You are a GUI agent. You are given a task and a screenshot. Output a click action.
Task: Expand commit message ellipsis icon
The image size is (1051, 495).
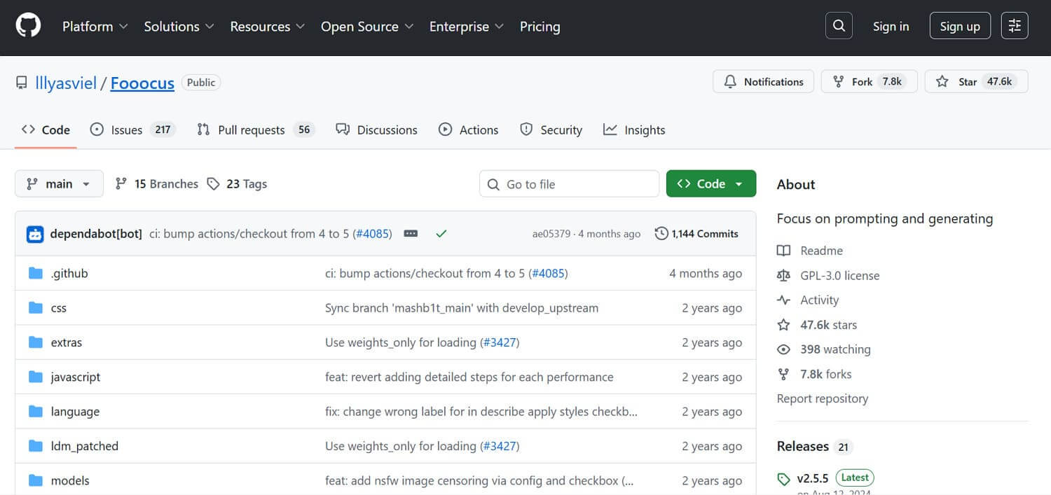[x=411, y=234]
